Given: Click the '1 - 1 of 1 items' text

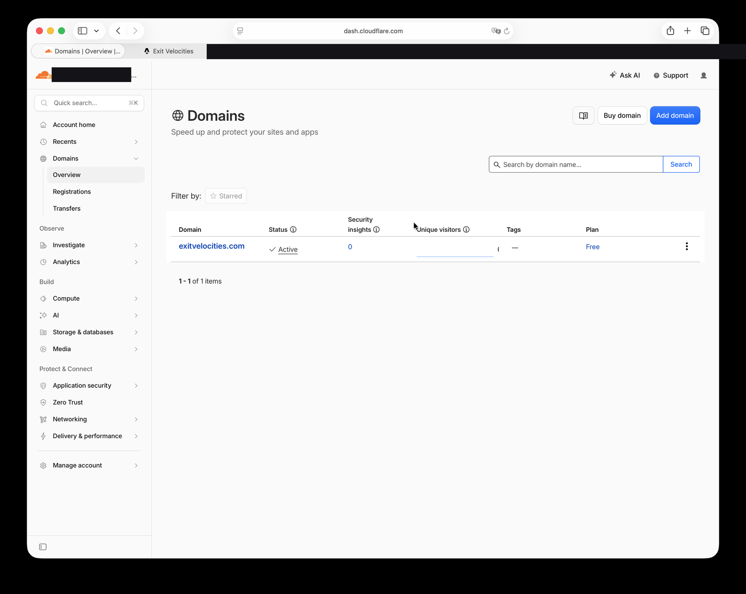Looking at the screenshot, I should point(200,281).
